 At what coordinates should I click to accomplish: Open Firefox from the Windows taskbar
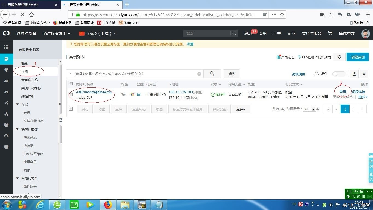coord(108,205)
